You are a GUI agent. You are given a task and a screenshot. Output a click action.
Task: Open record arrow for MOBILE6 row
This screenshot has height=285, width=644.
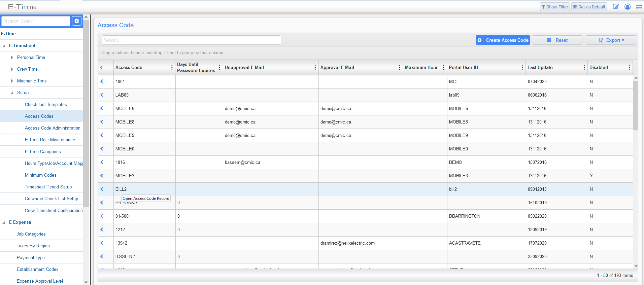click(x=102, y=108)
